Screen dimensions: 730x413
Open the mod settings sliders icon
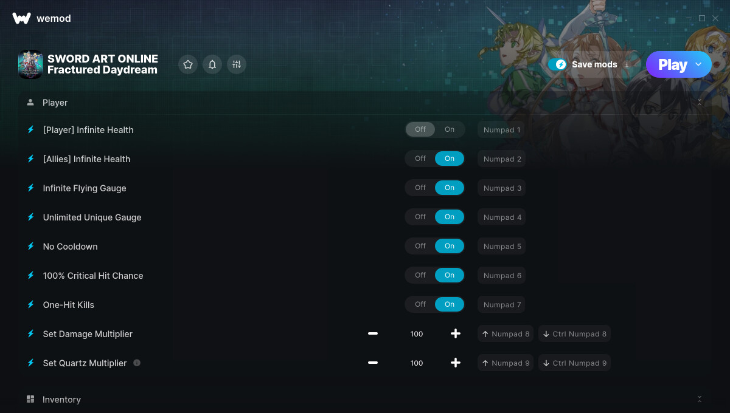pyautogui.click(x=237, y=64)
